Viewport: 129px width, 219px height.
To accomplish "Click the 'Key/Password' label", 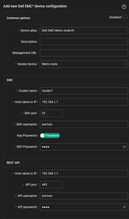I will (27, 136).
